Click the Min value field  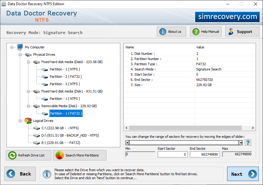140,154
